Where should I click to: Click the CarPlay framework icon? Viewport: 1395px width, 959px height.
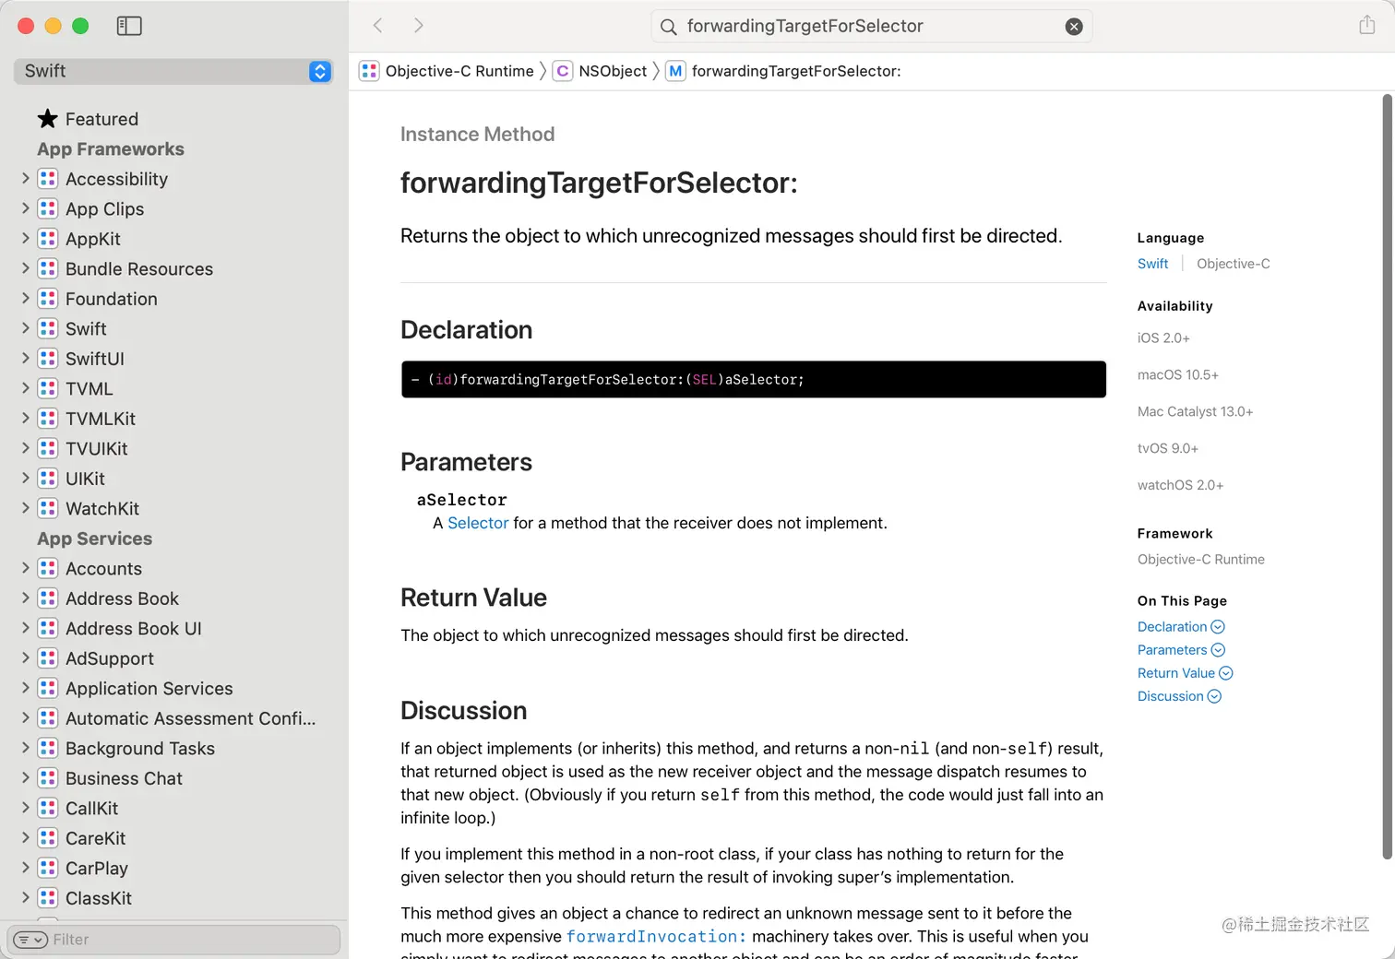pyautogui.click(x=48, y=869)
